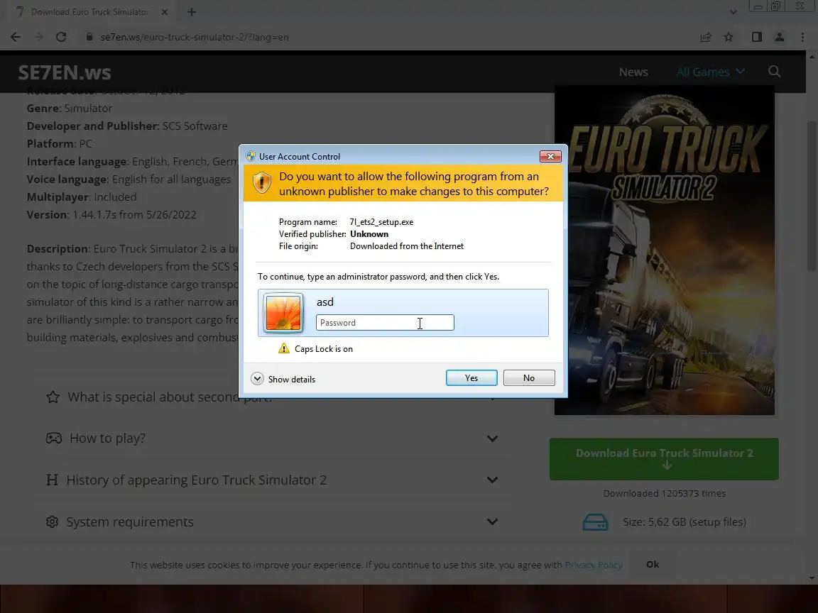
Task: Click Yes in the User Account Control dialog
Action: [471, 378]
